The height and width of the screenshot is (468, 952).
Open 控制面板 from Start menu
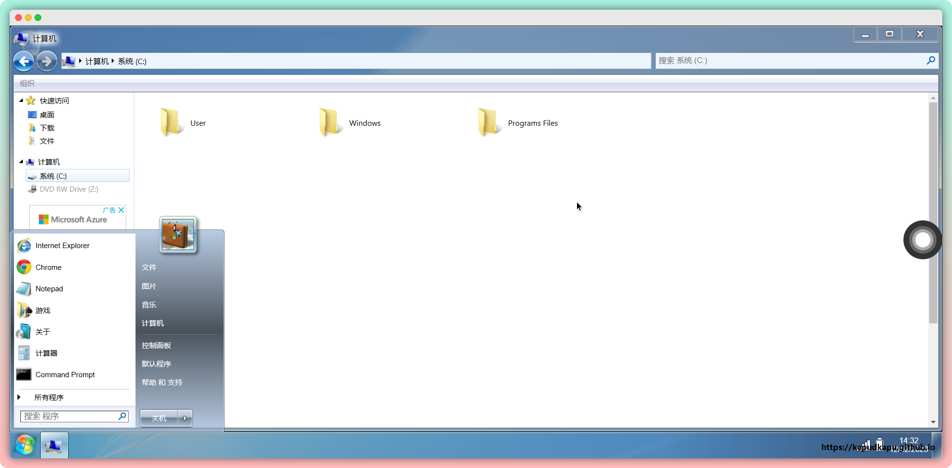[x=156, y=346]
